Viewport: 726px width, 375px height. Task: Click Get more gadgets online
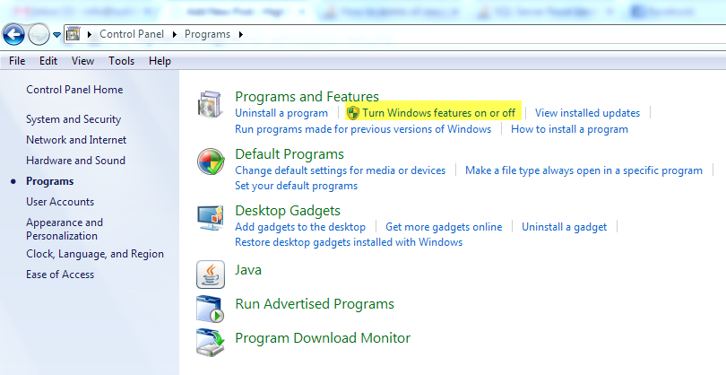coord(444,227)
